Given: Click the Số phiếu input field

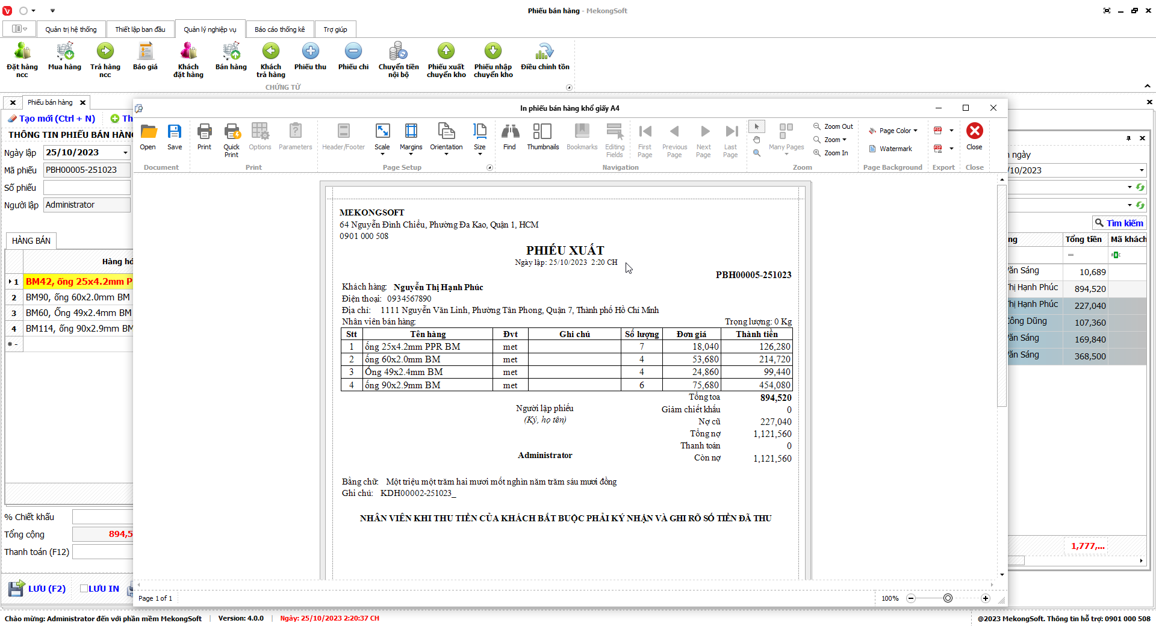Looking at the screenshot, I should click(x=87, y=188).
